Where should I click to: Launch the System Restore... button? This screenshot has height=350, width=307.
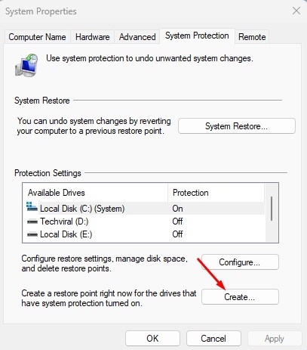click(x=237, y=126)
